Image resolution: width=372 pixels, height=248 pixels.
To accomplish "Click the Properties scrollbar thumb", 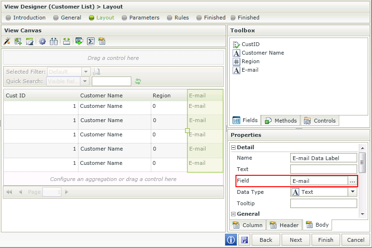I will pos(362,162).
